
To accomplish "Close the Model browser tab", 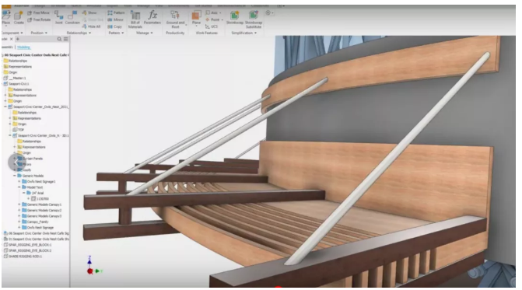I will 11,39.
